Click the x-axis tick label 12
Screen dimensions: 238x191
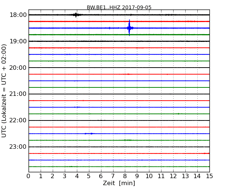click(173, 176)
